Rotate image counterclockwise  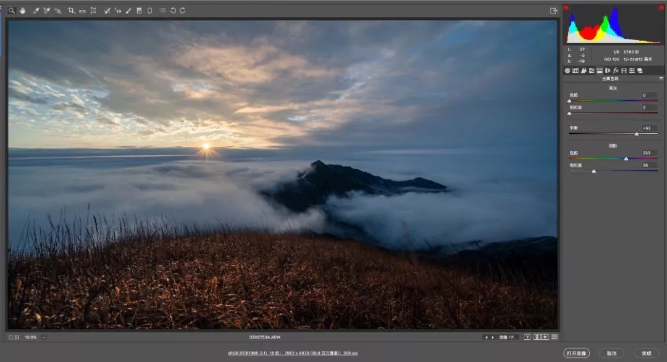coord(173,10)
